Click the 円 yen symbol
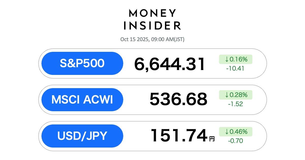305x160 pixels. (x=212, y=139)
